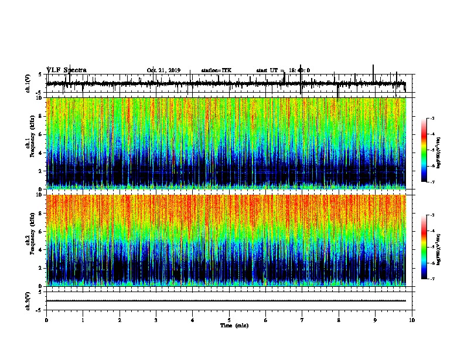Click the start UT time header text
The image size is (464, 359).
[283, 70]
